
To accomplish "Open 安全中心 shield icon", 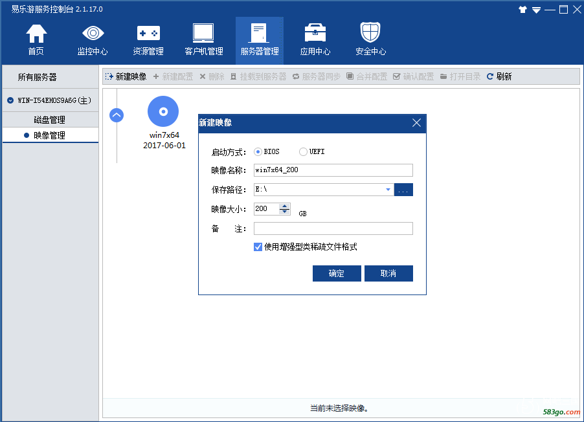I will pyautogui.click(x=370, y=34).
